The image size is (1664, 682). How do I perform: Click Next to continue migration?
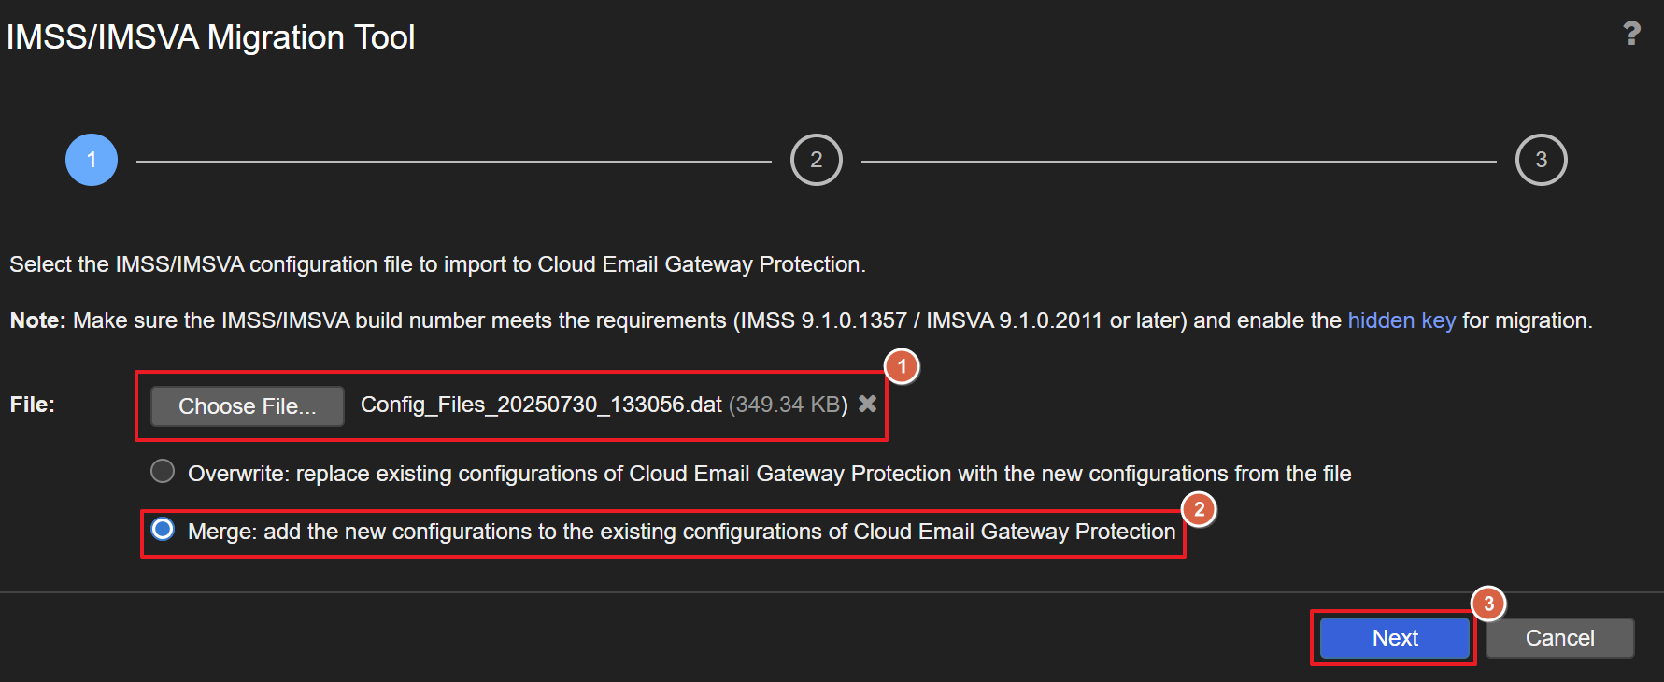pyautogui.click(x=1394, y=638)
